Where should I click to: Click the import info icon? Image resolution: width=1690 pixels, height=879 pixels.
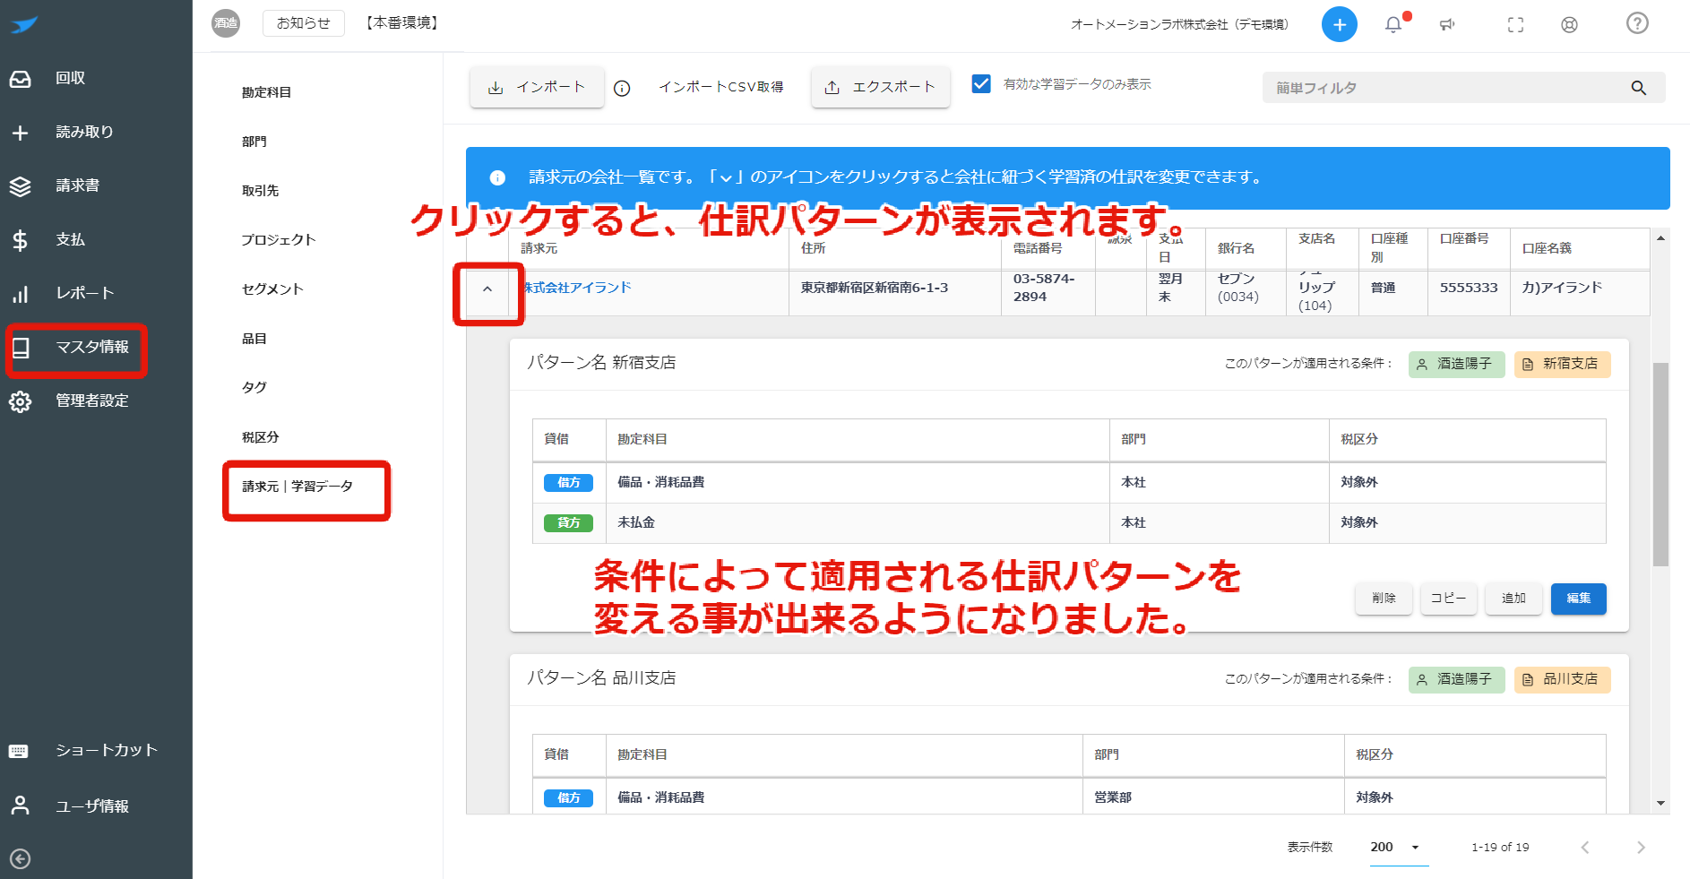click(622, 88)
